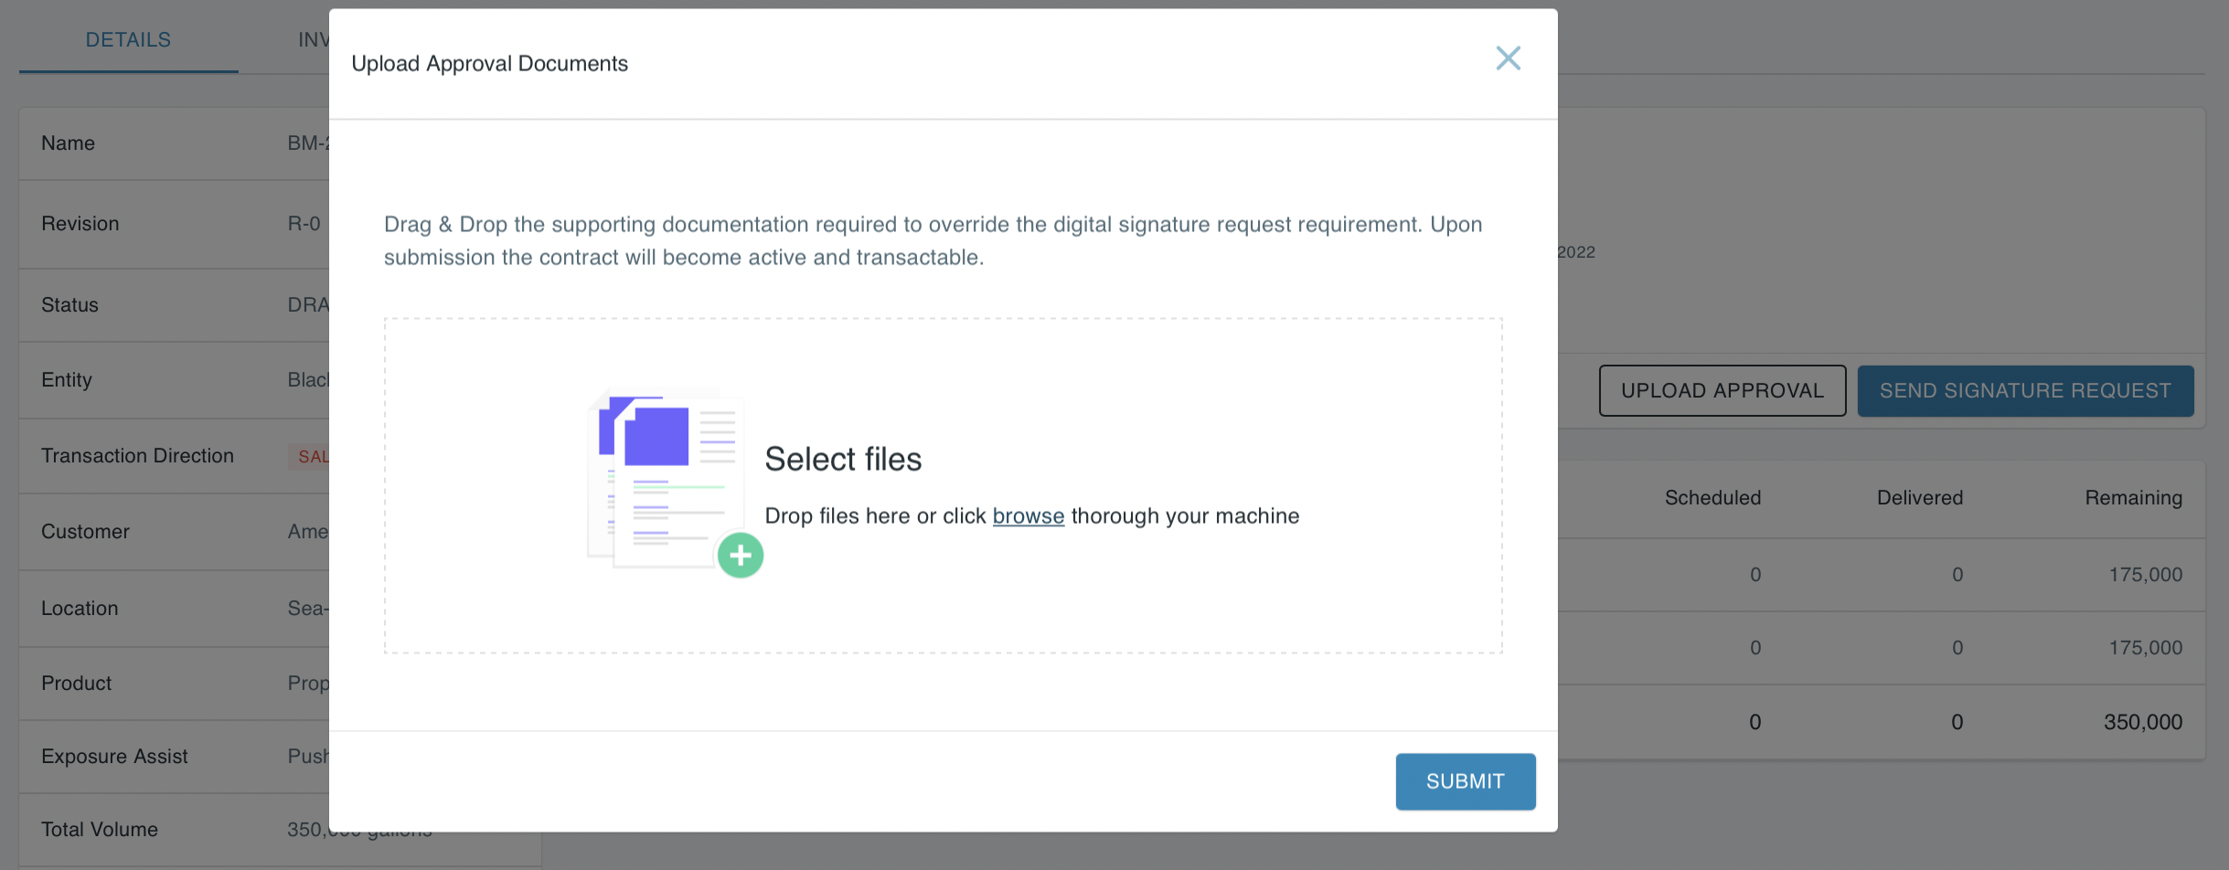Click the Revision value R-0
Viewport: 2229px width, 870px height.
coord(304,224)
